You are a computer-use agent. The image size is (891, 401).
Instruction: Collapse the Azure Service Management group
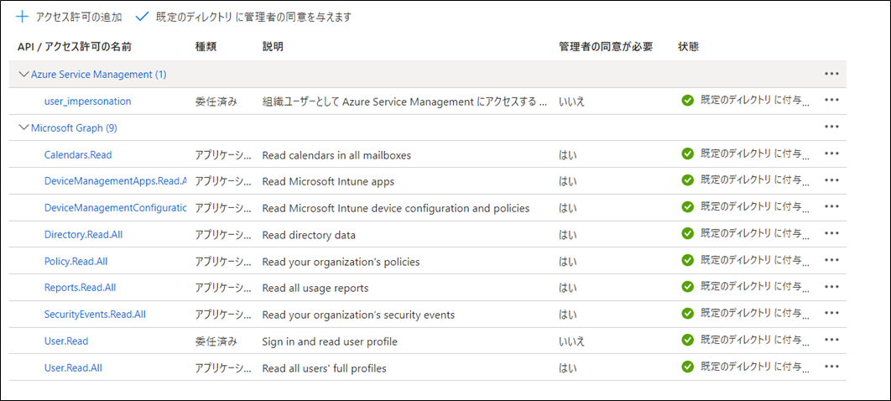pyautogui.click(x=23, y=74)
